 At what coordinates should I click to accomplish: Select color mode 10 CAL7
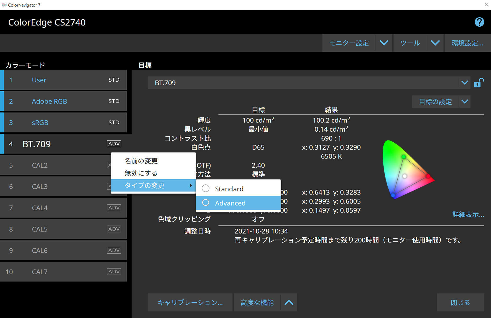(x=63, y=272)
